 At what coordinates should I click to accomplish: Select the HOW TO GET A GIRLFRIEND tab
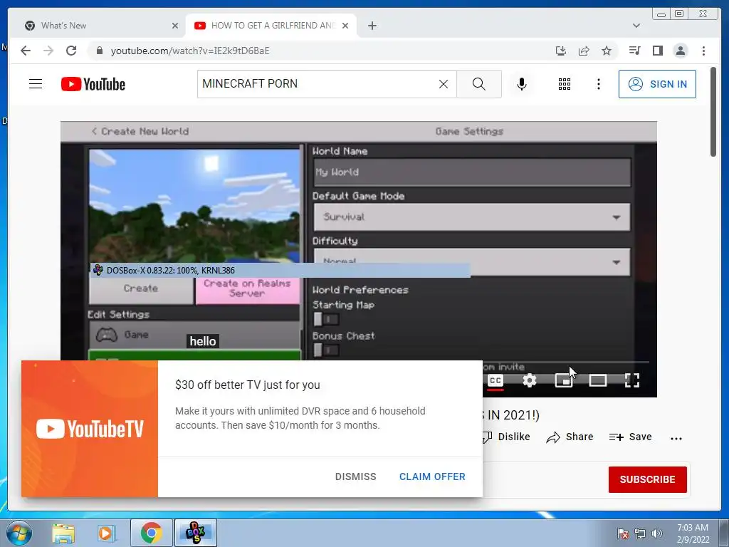pos(271,26)
